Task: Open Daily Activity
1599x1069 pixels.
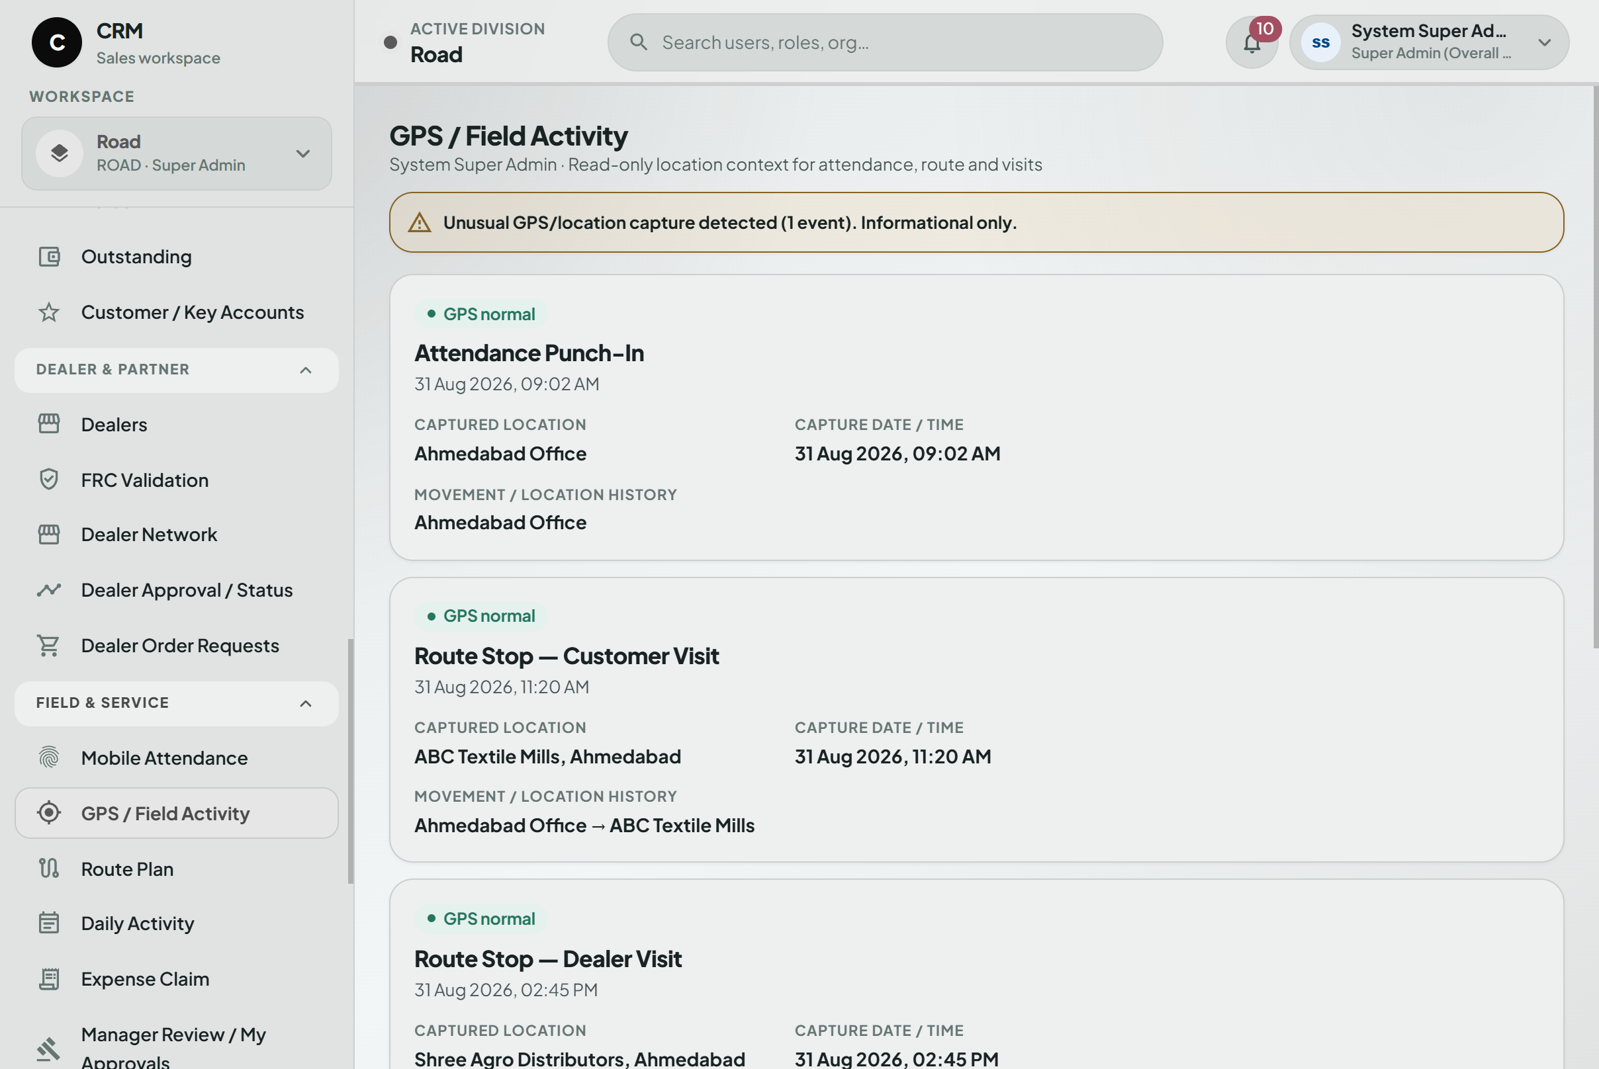Action: (x=177, y=923)
